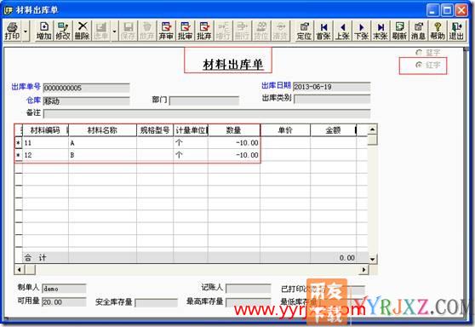
Task: Click the 批审 (Batch approve) icon
Action: click(x=185, y=31)
